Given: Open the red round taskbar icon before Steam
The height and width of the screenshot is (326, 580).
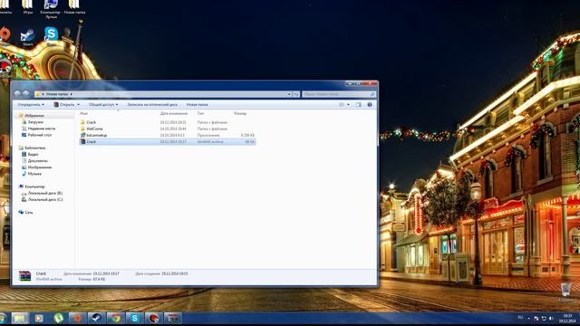Looking at the screenshot, I should click(77, 318).
